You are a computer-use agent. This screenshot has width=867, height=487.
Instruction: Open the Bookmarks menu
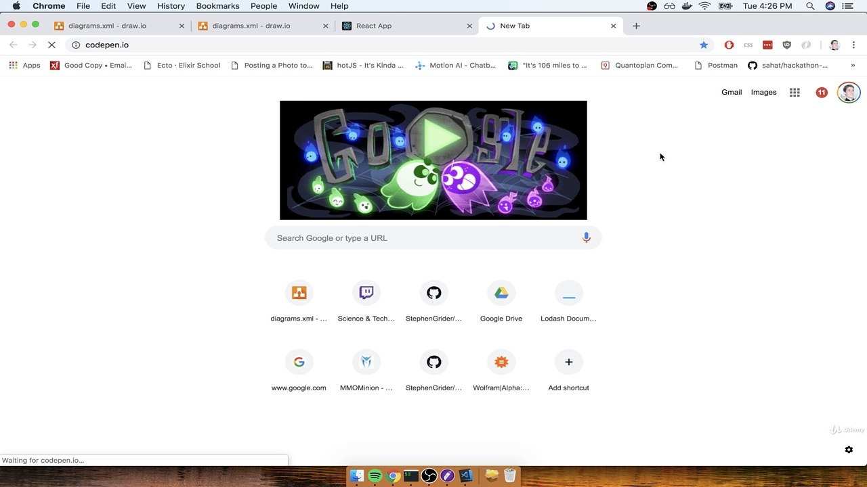click(x=217, y=6)
